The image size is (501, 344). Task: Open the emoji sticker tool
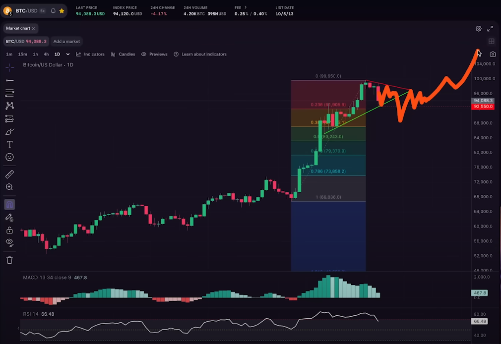click(9, 157)
